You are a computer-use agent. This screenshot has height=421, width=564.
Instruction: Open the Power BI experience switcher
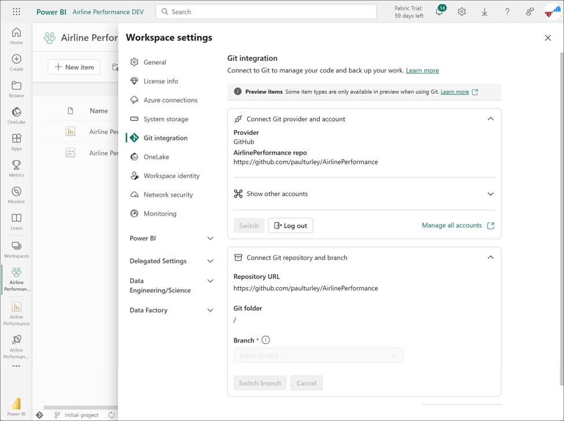[16, 407]
